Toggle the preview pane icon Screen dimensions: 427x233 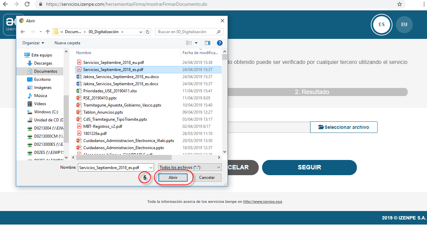pos(208,43)
